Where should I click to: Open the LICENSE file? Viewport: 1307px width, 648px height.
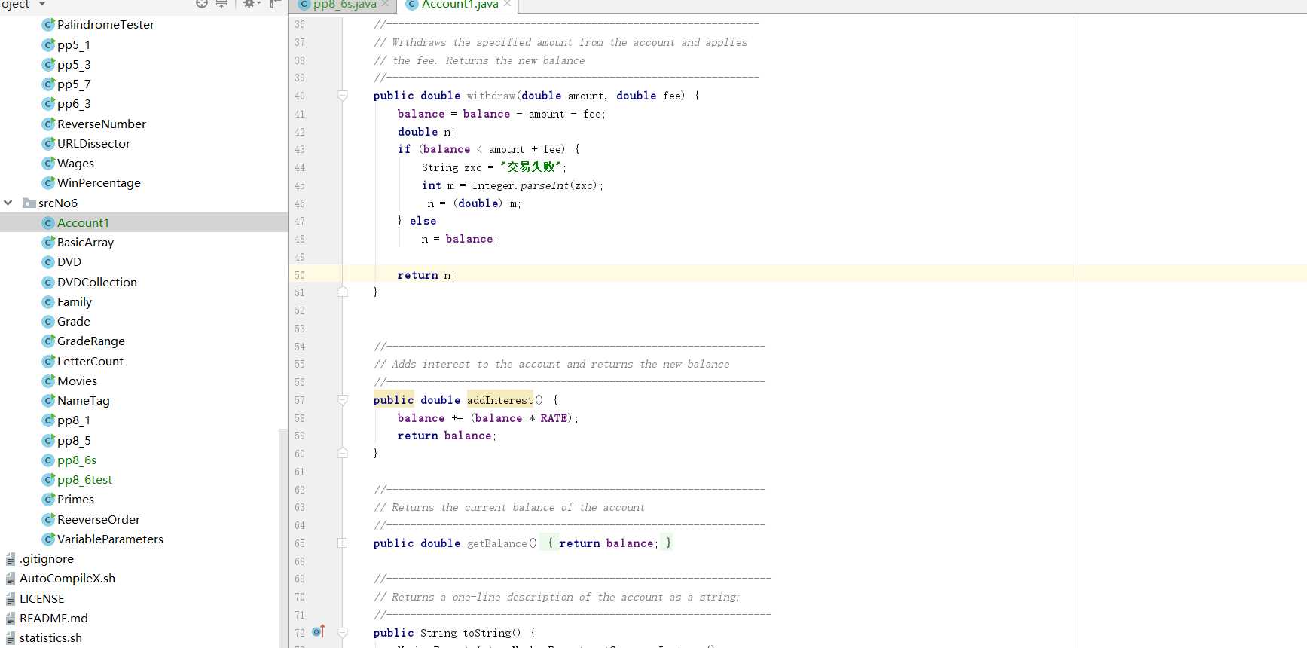[42, 598]
